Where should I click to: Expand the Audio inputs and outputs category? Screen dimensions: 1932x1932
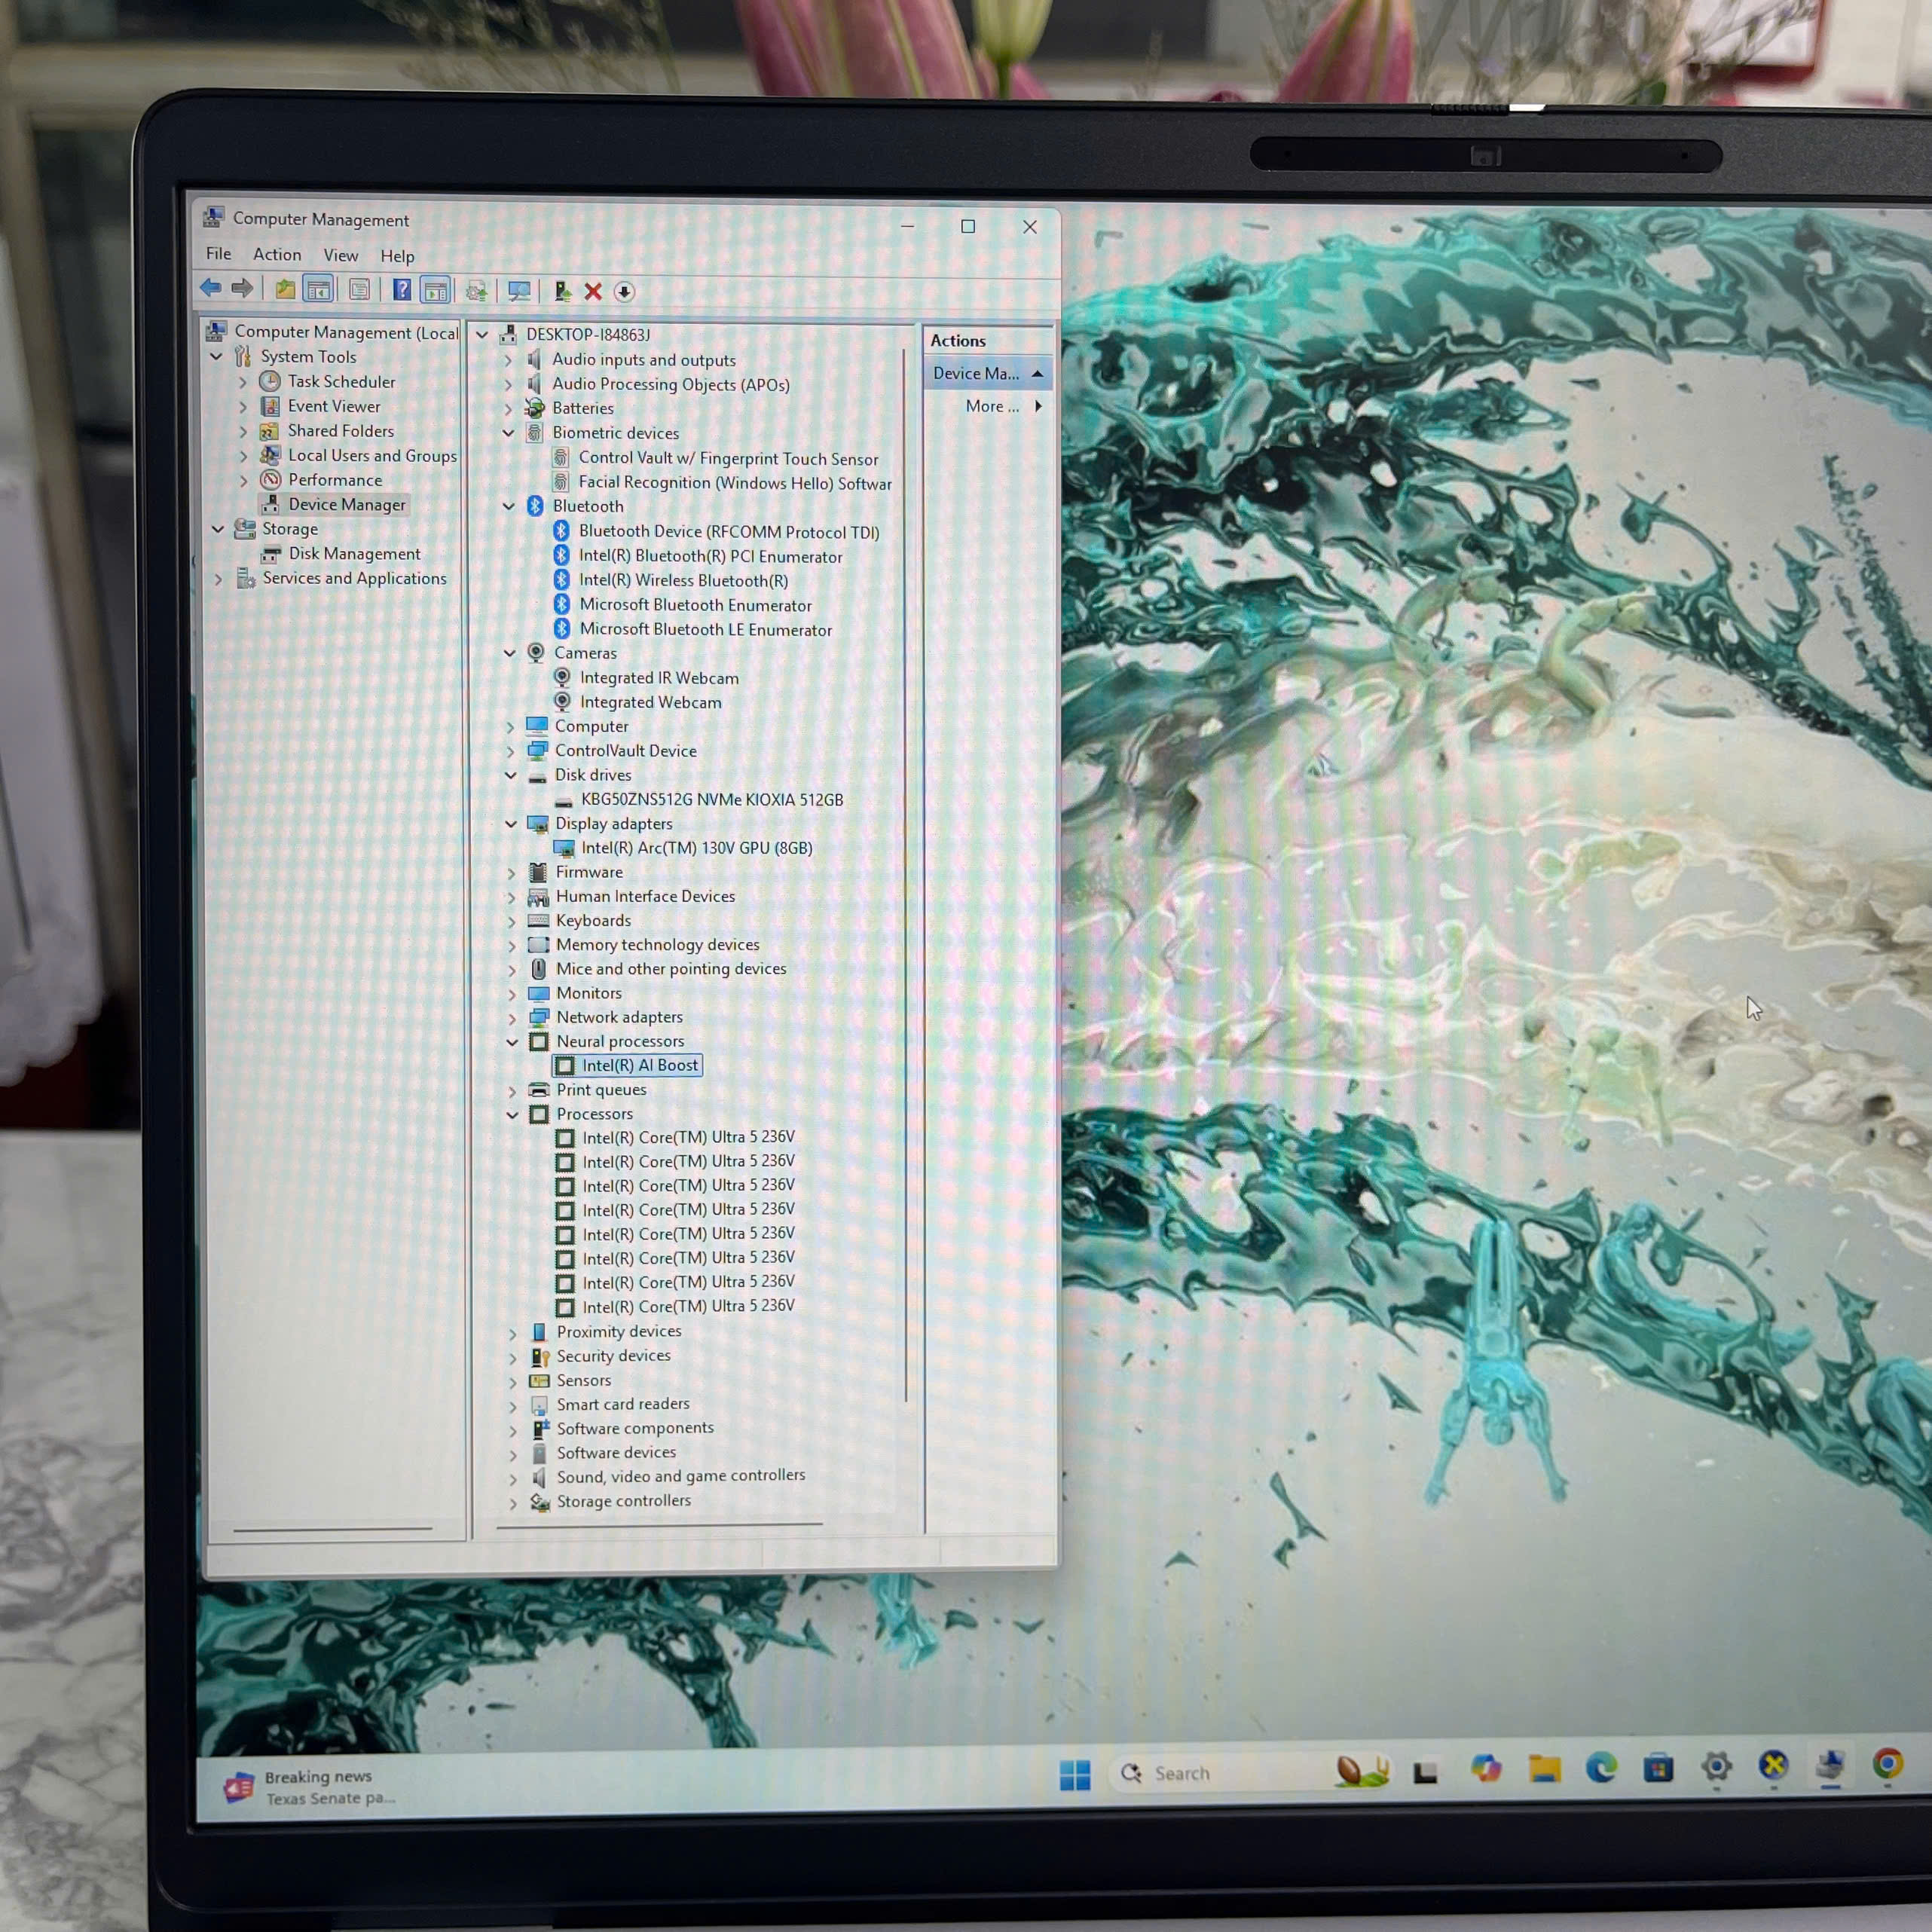508,360
